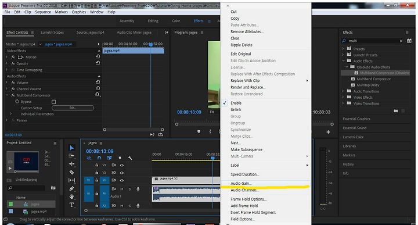
Task: Toggle lock on track A1
Action: pyautogui.click(x=97, y=193)
